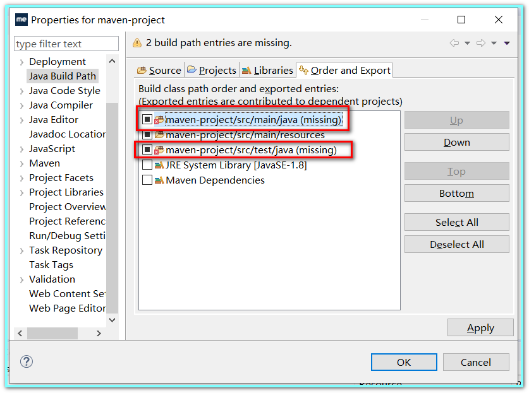The image size is (529, 393).
Task: Select Java Build Path in the tree
Action: click(63, 76)
